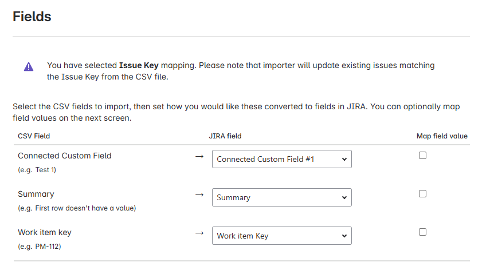Tick the Summary map field value checkbox
Screen dimensions: 490x270
422,194
